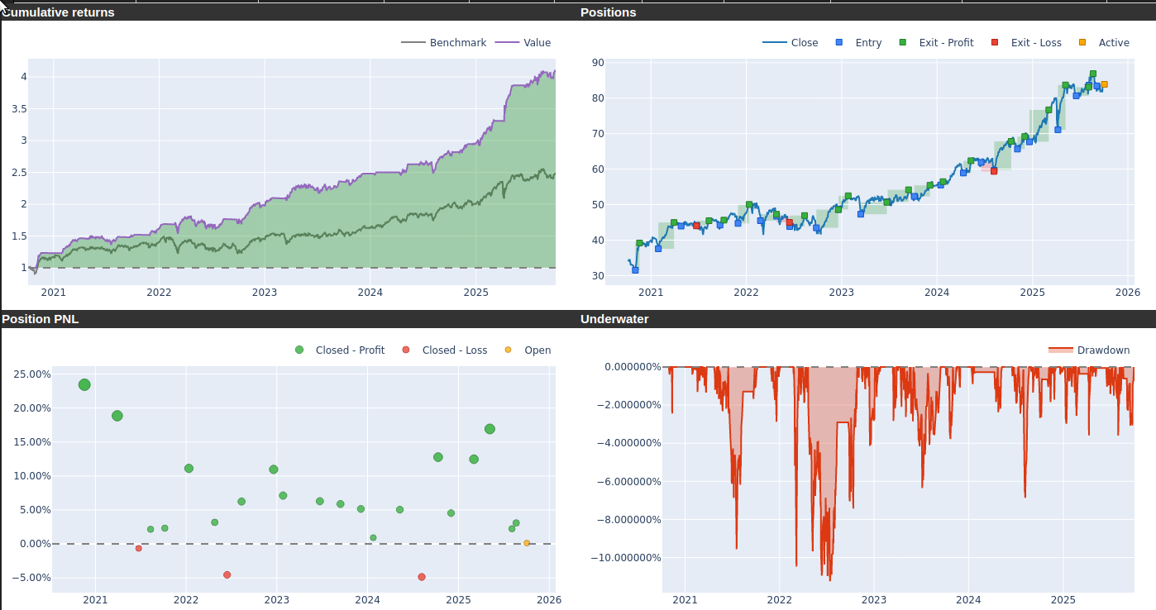Toggle the Close price line legend entry
1156x610 pixels.
coord(804,43)
